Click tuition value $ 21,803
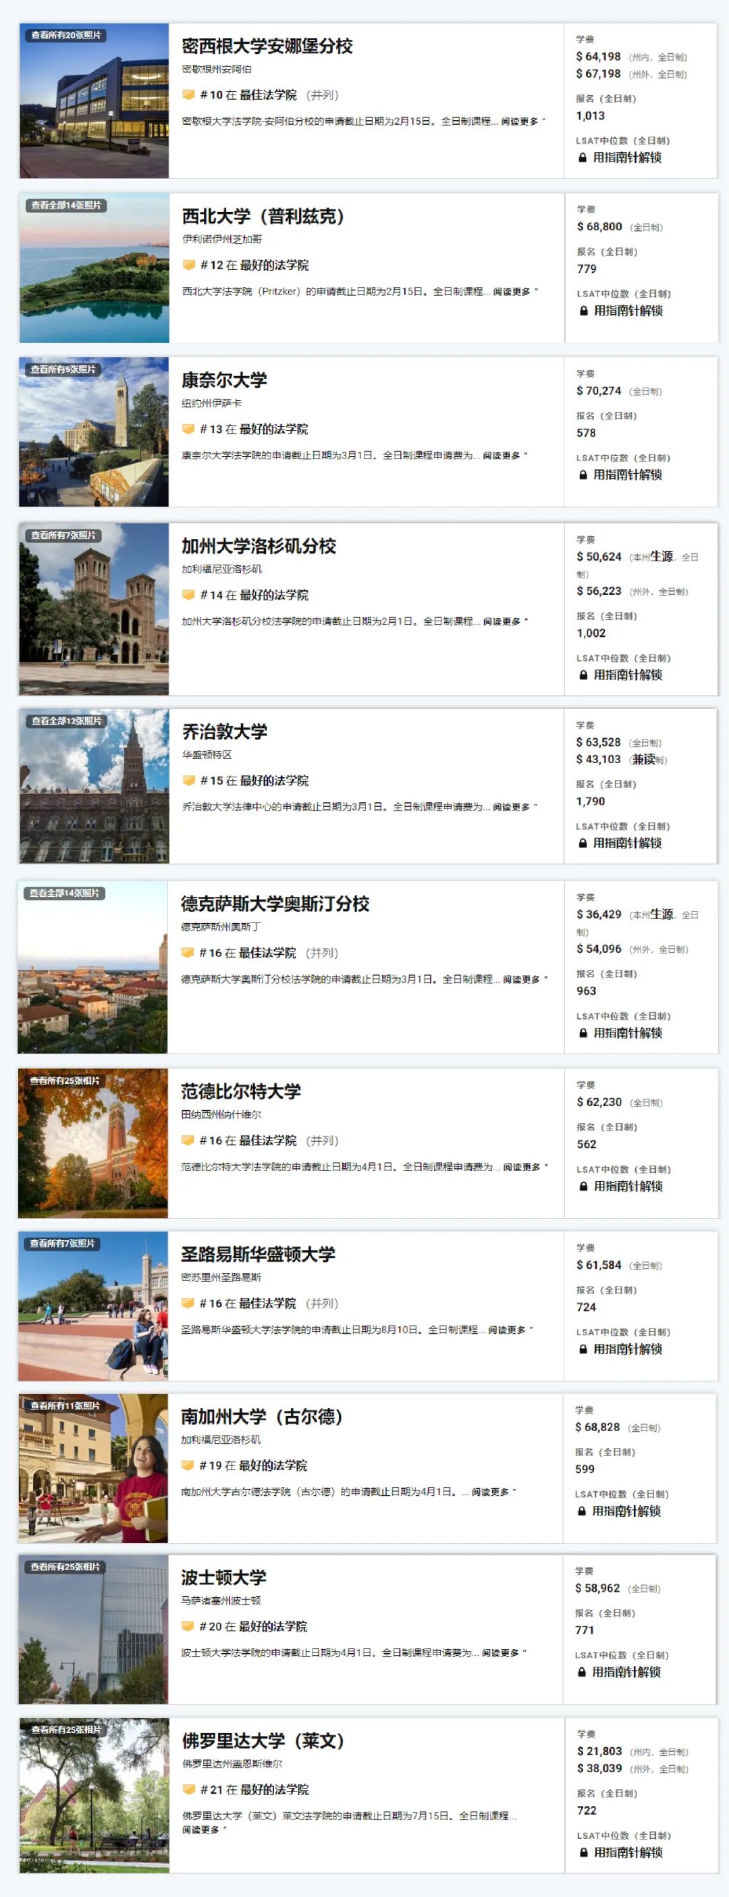 tap(599, 1751)
